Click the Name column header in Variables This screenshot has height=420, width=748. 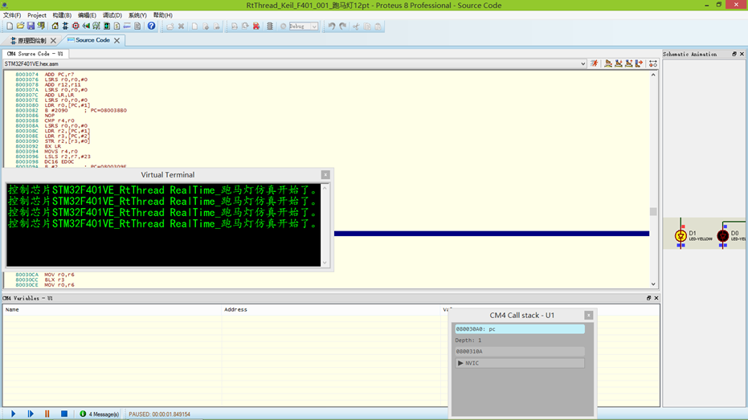(112, 309)
